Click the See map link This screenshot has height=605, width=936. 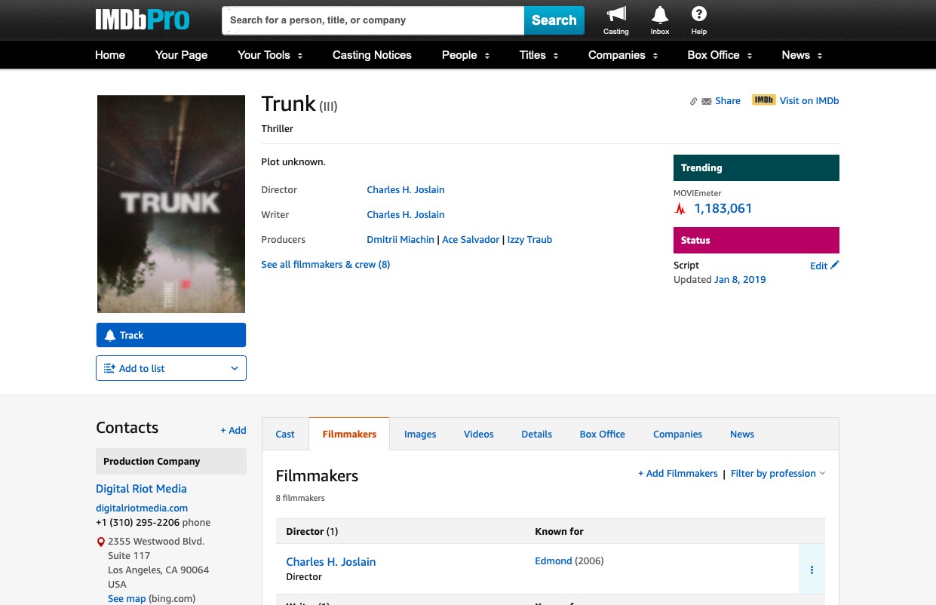127,599
